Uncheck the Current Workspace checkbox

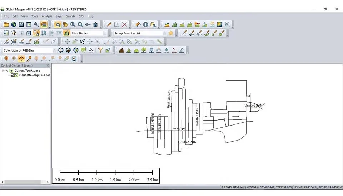coord(8,70)
